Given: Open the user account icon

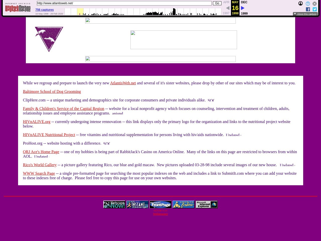Looking at the screenshot, I should click(300, 4).
